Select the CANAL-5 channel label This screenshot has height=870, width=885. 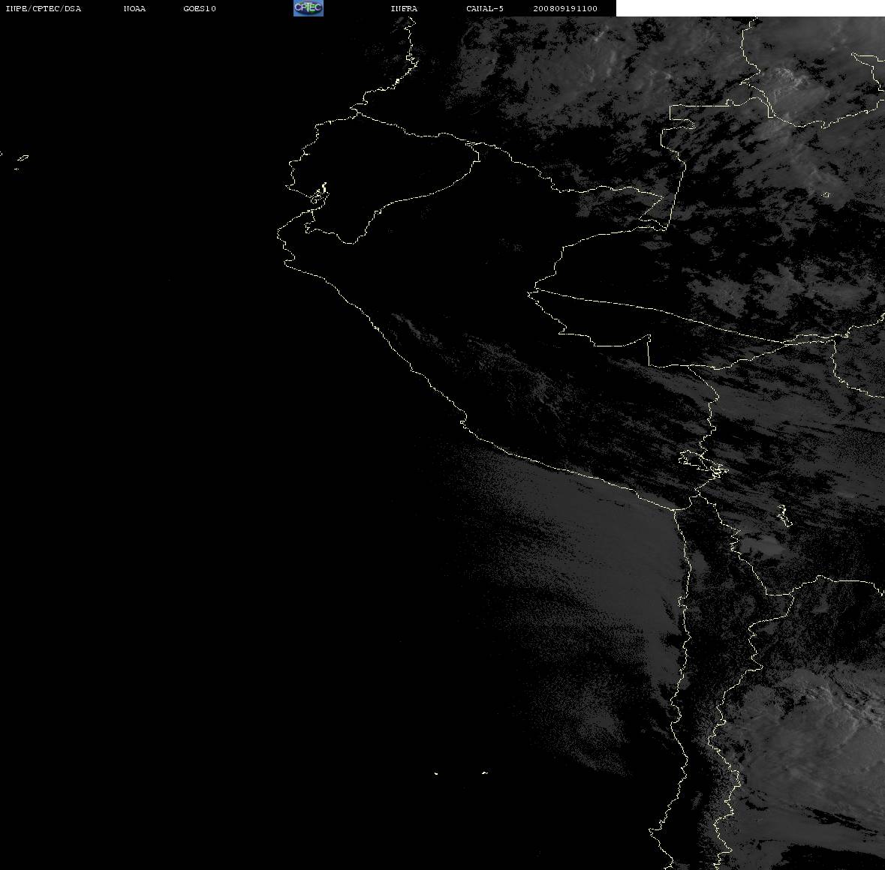[485, 8]
